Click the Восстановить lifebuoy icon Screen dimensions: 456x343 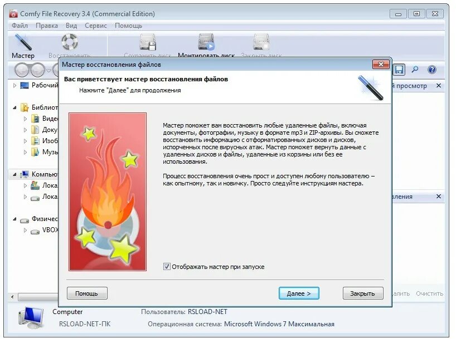70,42
